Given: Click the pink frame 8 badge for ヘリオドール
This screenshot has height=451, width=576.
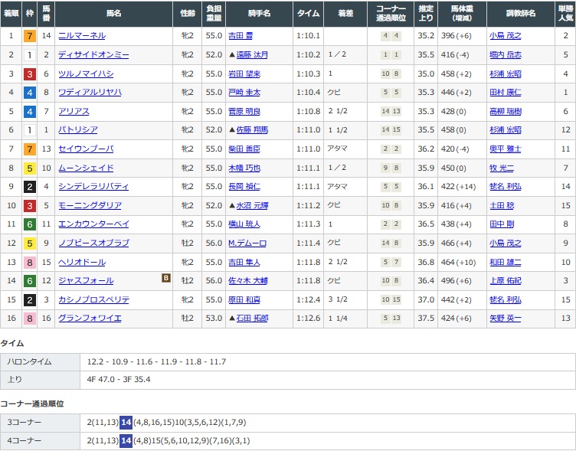Looking at the screenshot, I should pyautogui.click(x=29, y=261).
